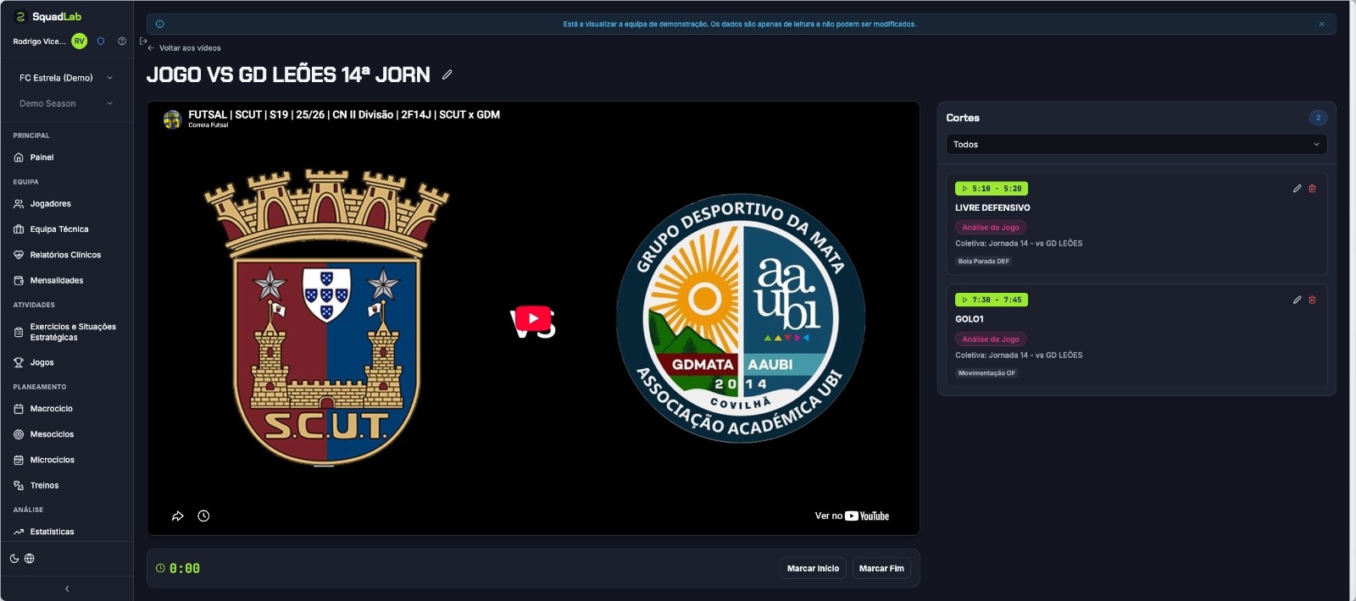Open Exercícios e Situações Estratégicas
This screenshot has width=1356, height=601.
(67, 332)
